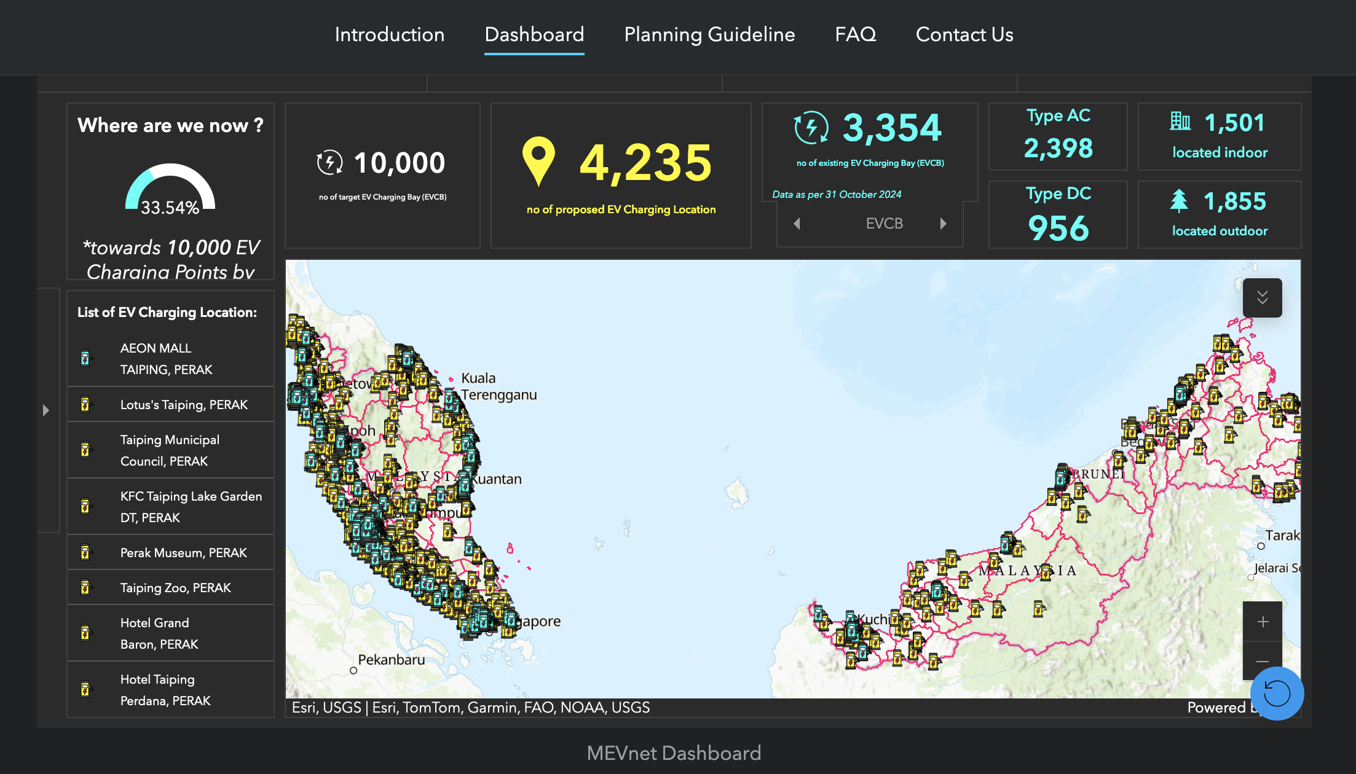Click the indoor building icon

click(x=1180, y=122)
